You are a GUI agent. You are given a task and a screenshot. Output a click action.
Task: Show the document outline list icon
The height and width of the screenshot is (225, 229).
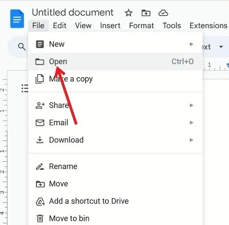pos(25,88)
